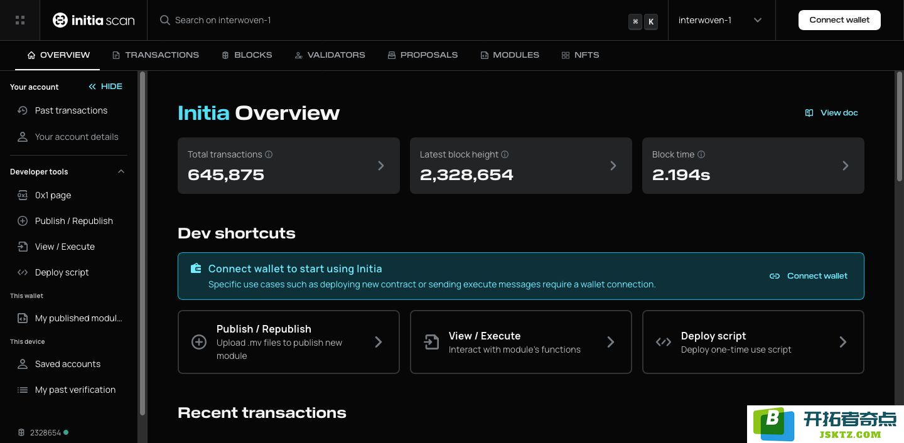This screenshot has height=443, width=904.
Task: Open the Validators tab
Action: click(x=330, y=55)
